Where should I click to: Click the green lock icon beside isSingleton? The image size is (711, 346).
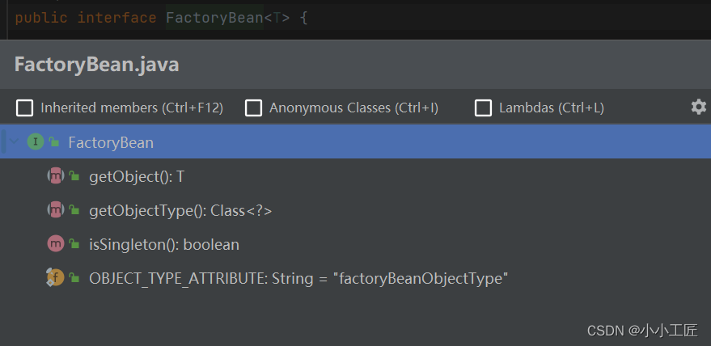point(74,244)
